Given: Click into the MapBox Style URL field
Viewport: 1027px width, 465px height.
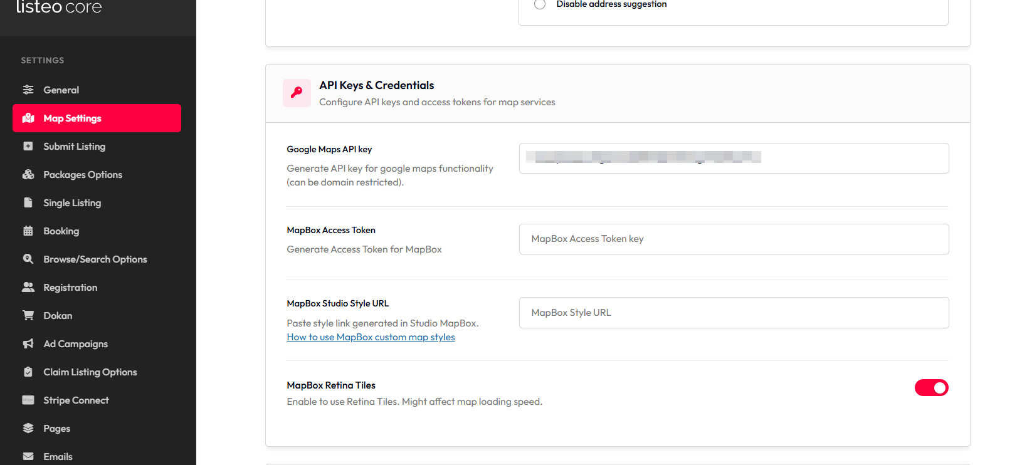Looking at the screenshot, I should click(x=734, y=313).
